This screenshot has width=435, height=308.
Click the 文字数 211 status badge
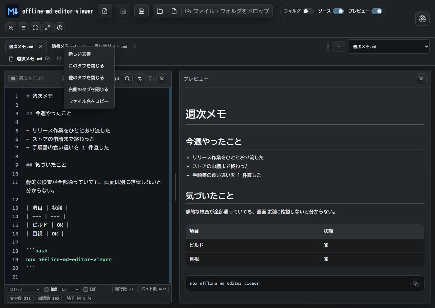click(20, 299)
